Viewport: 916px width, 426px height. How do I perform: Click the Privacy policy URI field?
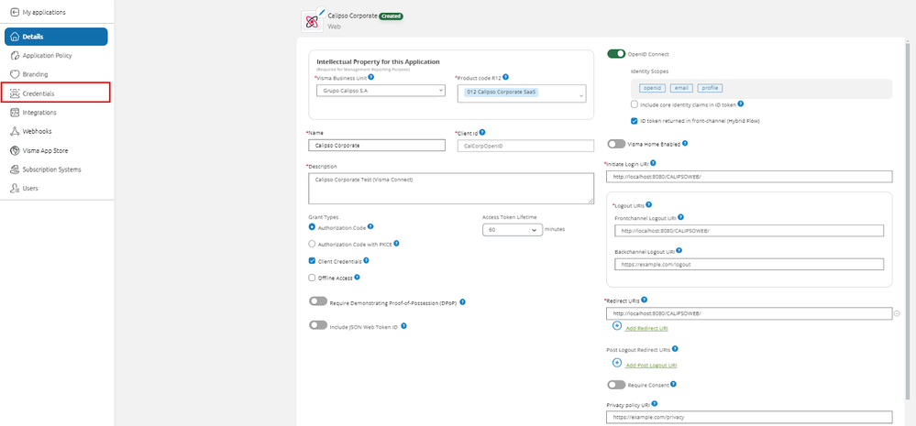tap(749, 417)
